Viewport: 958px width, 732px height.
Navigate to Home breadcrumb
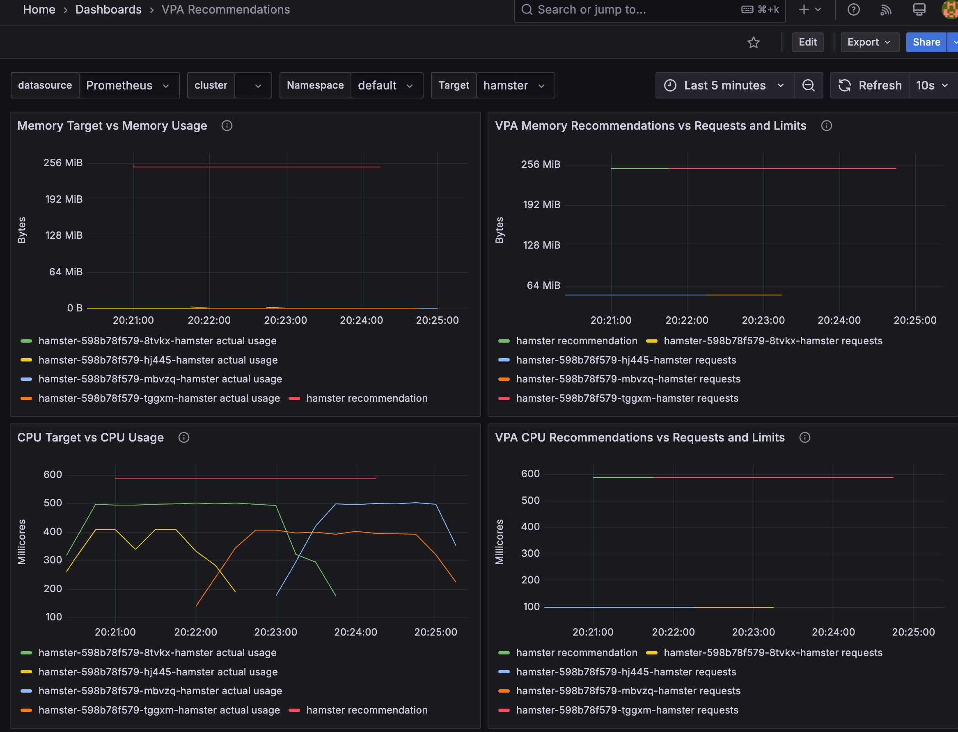(x=39, y=9)
